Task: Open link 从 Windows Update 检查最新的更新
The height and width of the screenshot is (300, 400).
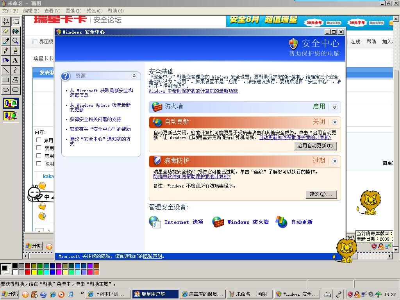Action: [100, 107]
